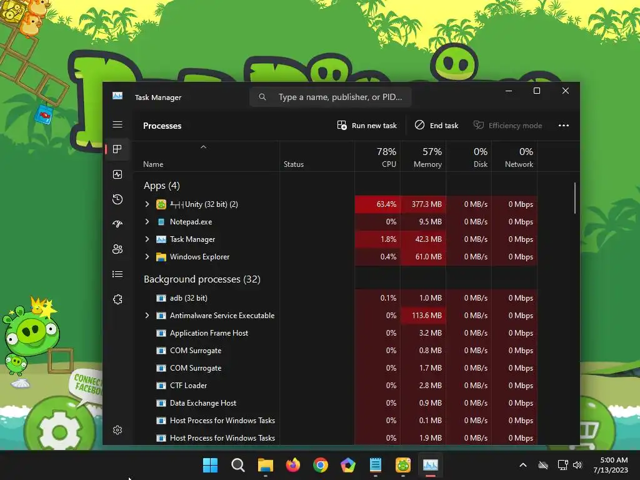The height and width of the screenshot is (480, 640).
Task: Sort processes by the Network column header
Action: 515,157
